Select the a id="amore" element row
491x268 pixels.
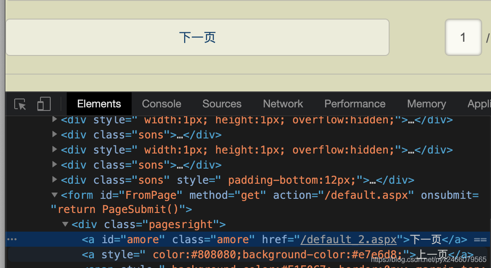coord(248,240)
